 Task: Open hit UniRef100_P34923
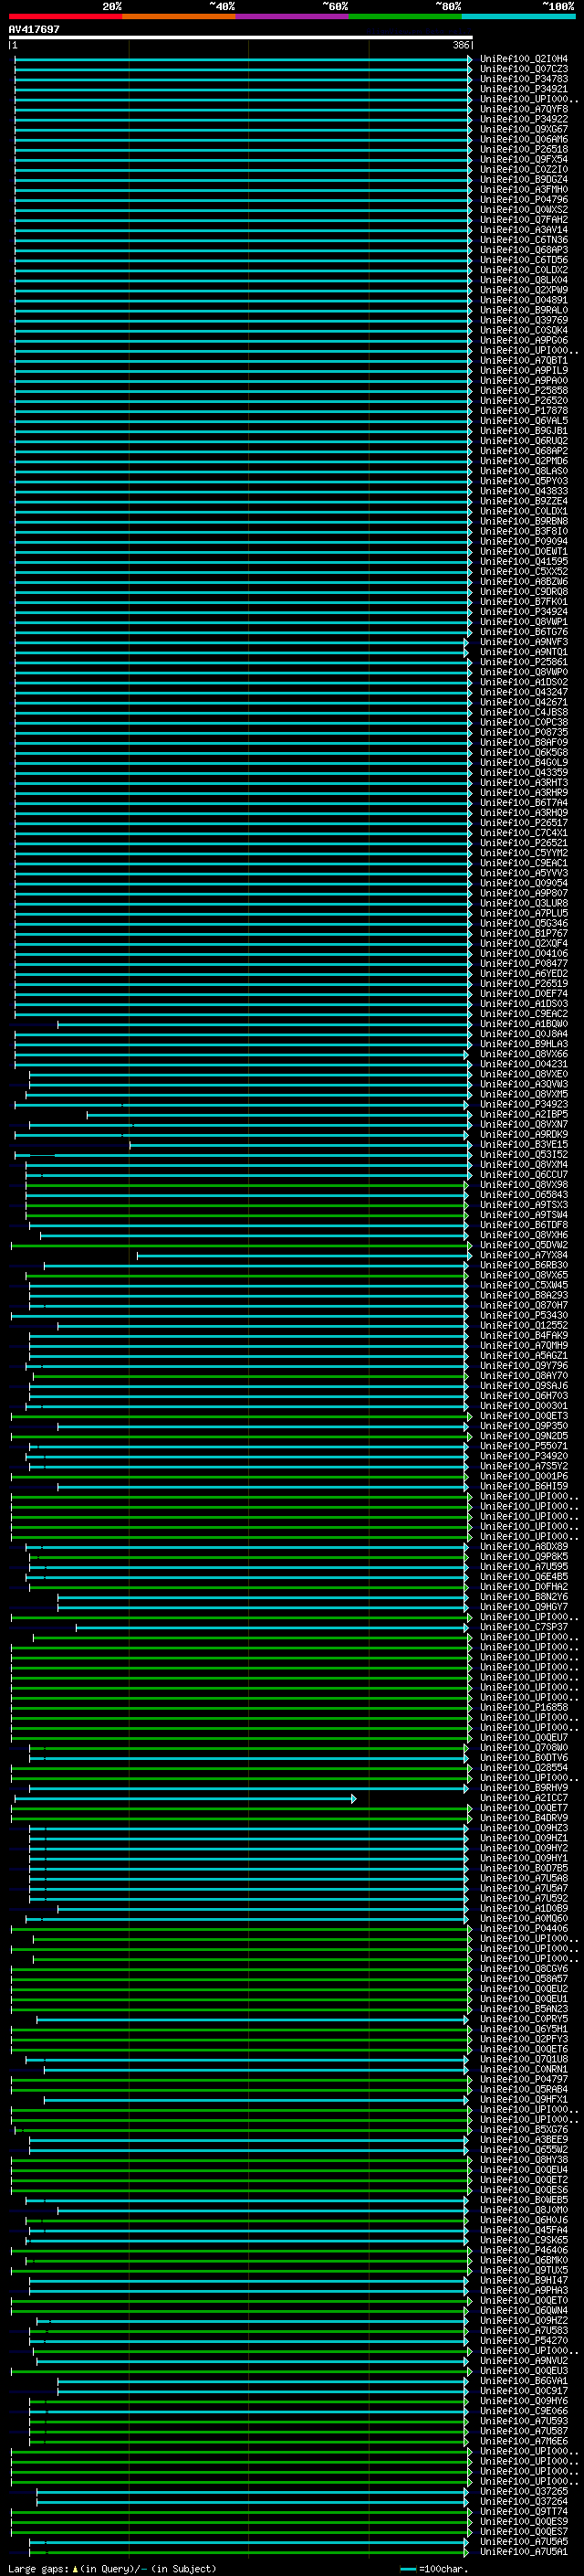click(x=524, y=1105)
